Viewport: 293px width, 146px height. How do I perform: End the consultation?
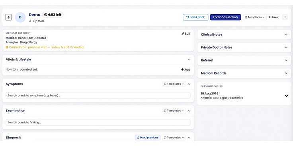pos(225,17)
